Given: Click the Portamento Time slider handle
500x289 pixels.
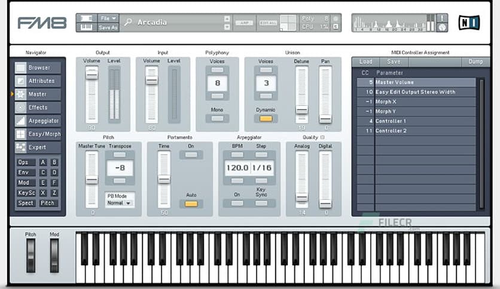Looking at the screenshot, I should [164, 180].
